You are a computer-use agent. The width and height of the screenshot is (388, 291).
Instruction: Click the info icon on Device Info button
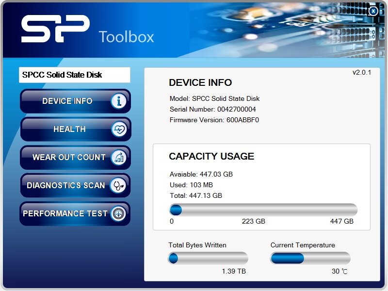pyautogui.click(x=119, y=101)
